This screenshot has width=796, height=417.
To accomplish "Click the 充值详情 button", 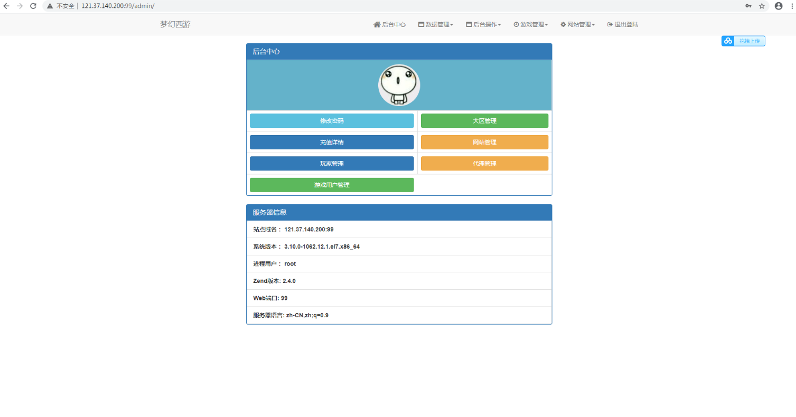I will pos(331,142).
